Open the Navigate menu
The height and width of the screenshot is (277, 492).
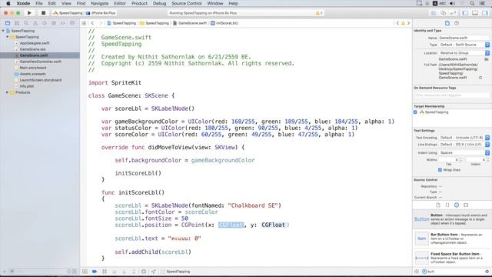point(99,3)
